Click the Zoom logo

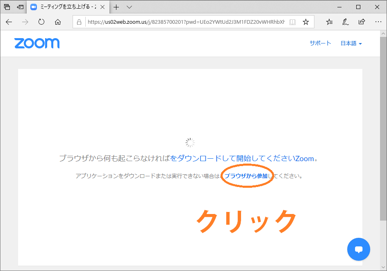tap(37, 43)
